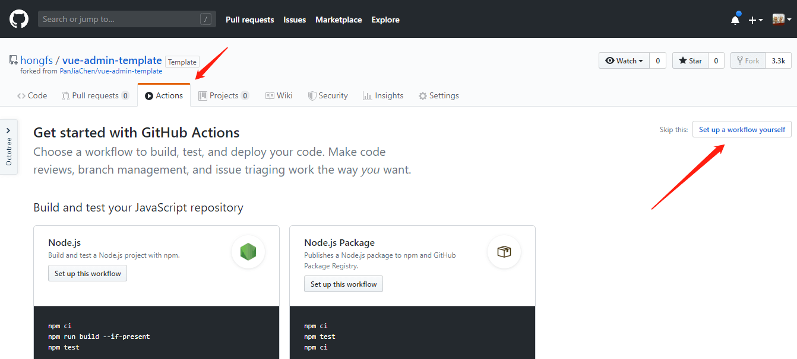Go to Explore
The height and width of the screenshot is (359, 797).
(385, 20)
